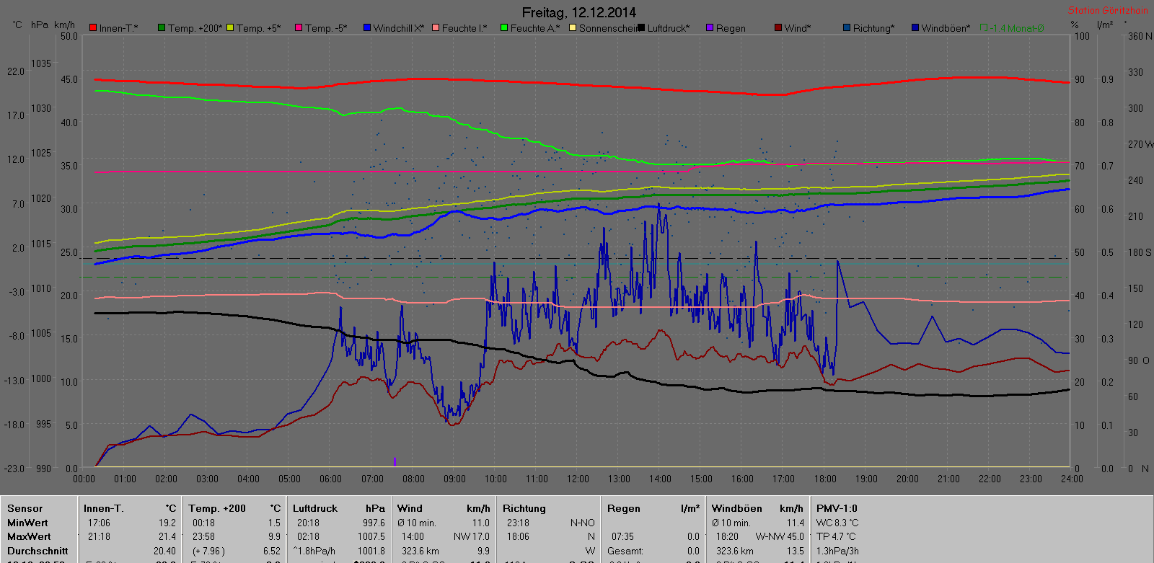Click the green Temp. +200 legend swatch

click(162, 28)
